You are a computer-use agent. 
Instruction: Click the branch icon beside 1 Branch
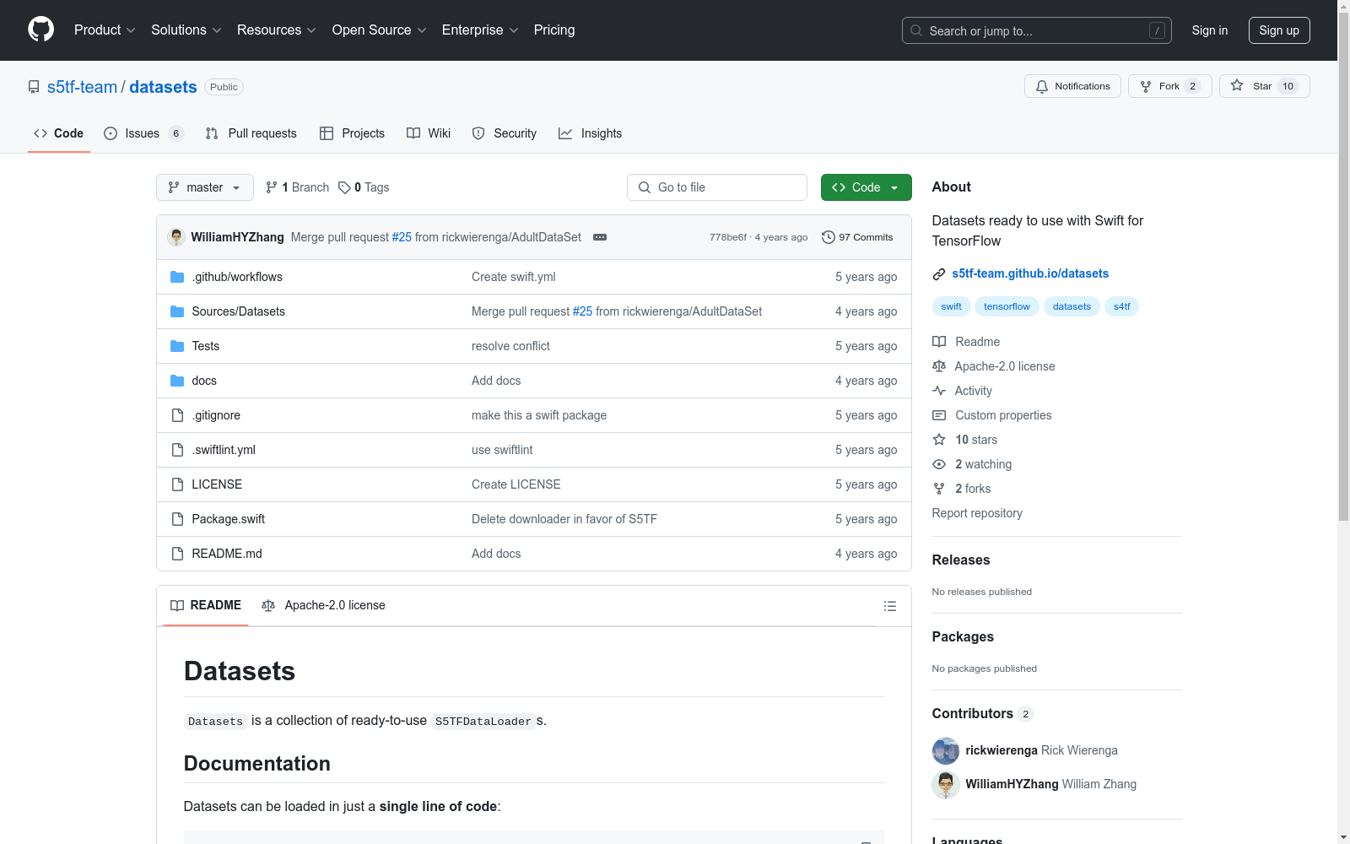click(x=272, y=187)
